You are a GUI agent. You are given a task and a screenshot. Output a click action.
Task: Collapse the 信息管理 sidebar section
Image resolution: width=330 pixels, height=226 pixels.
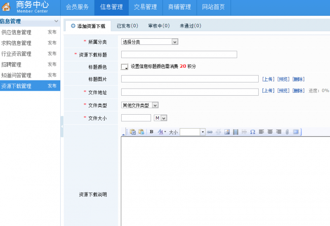click(x=57, y=21)
